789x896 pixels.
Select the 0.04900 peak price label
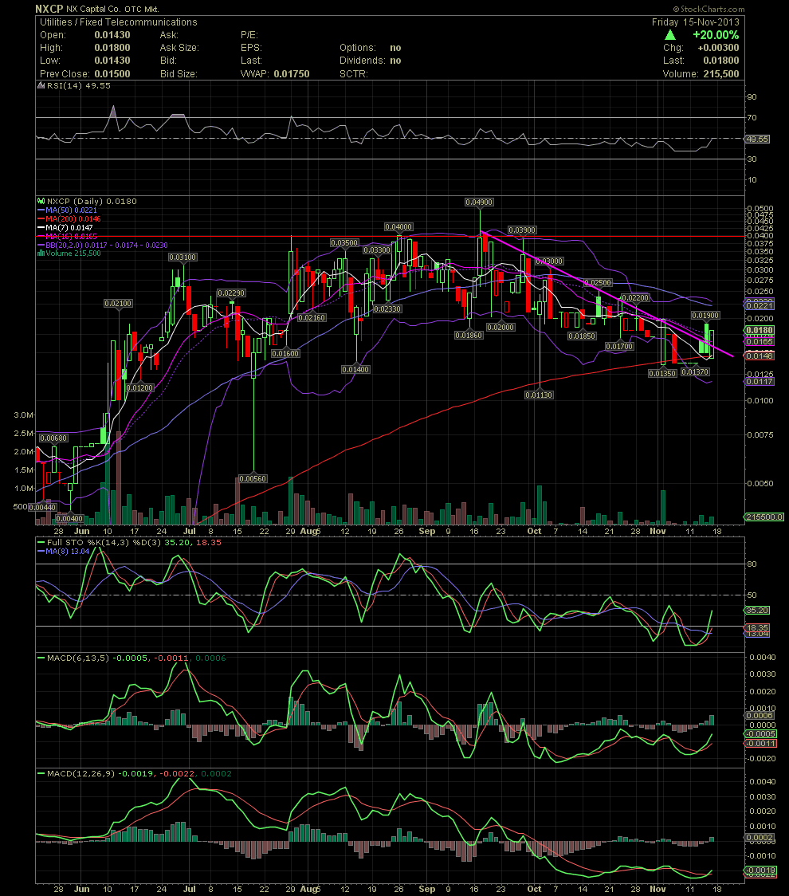pos(479,202)
